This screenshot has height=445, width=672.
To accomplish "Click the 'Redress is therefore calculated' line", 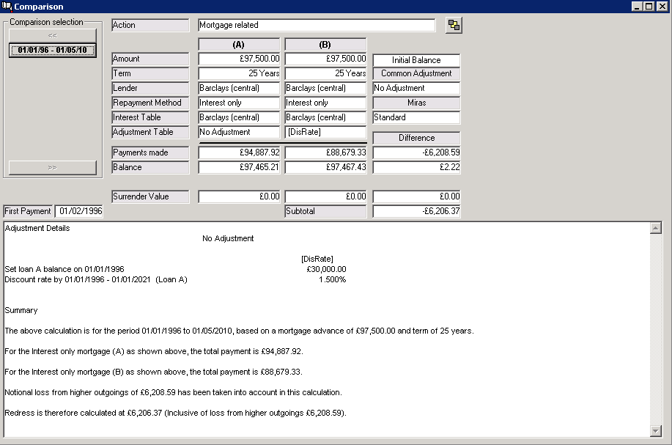I will pyautogui.click(x=175, y=413).
